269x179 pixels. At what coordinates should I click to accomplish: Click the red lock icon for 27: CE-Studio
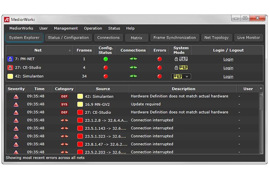pos(10,68)
